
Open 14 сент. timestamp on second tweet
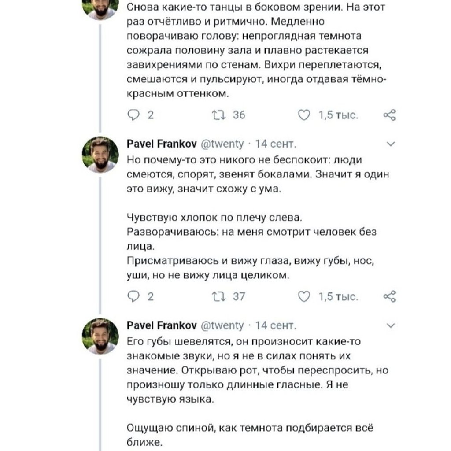tap(276, 144)
